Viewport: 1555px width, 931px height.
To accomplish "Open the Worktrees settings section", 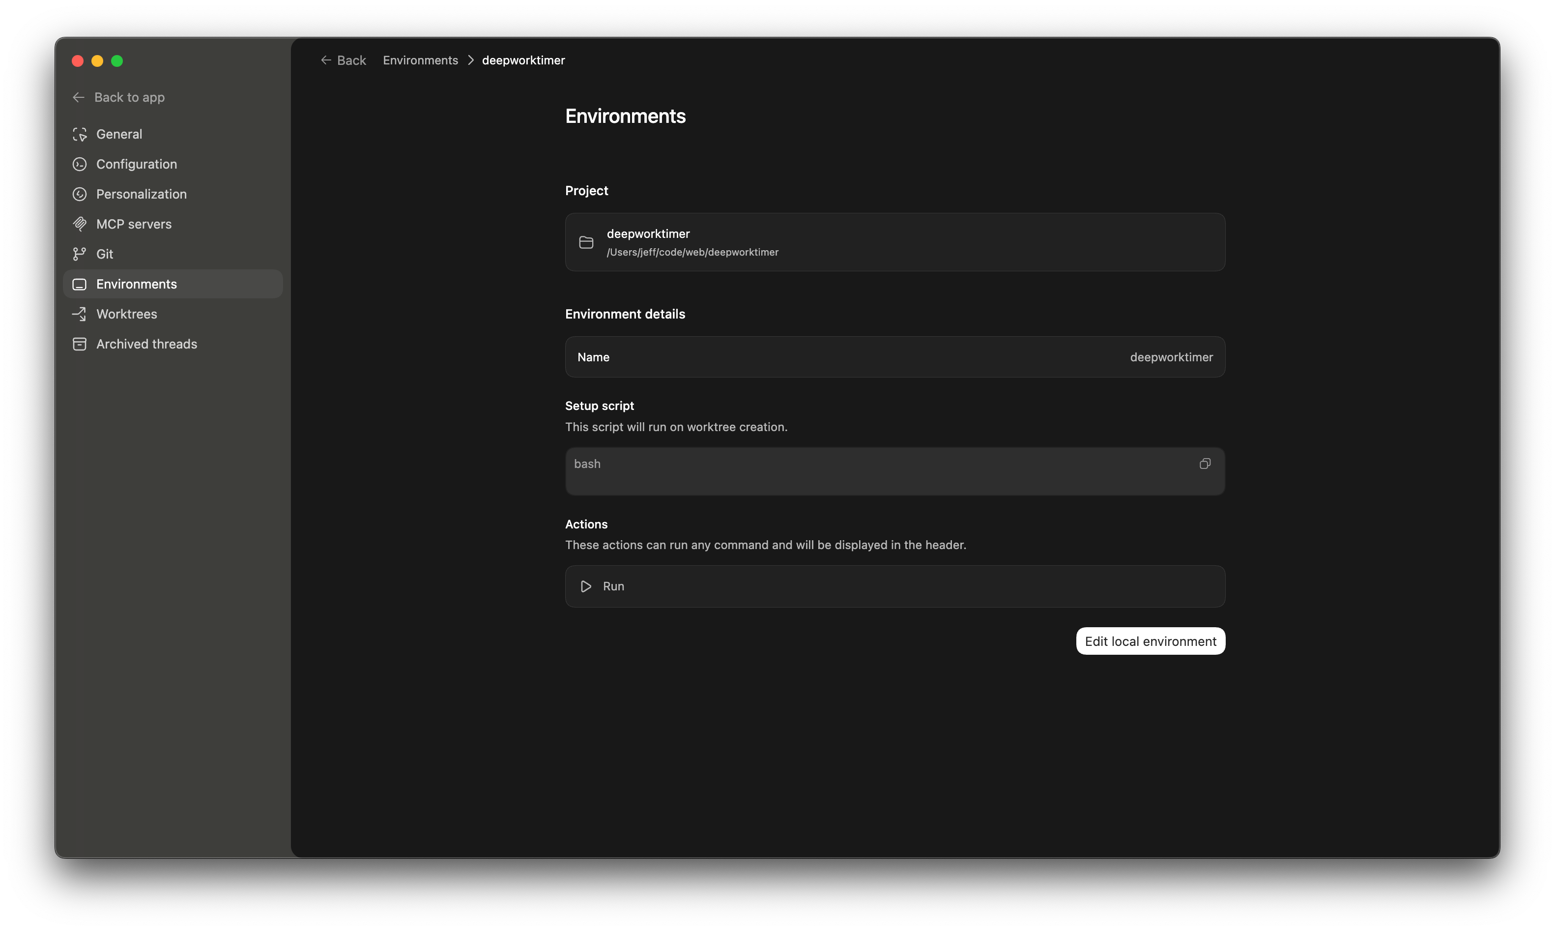I will pyautogui.click(x=127, y=314).
